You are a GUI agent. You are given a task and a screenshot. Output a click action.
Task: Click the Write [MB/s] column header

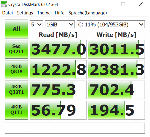(x=116, y=35)
